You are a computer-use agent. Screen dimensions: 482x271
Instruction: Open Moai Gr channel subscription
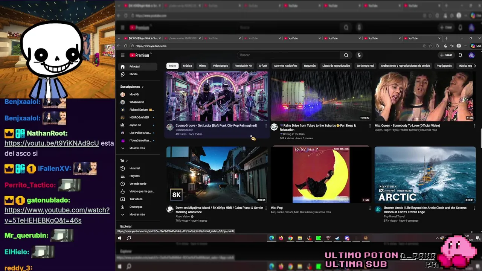[137, 94]
